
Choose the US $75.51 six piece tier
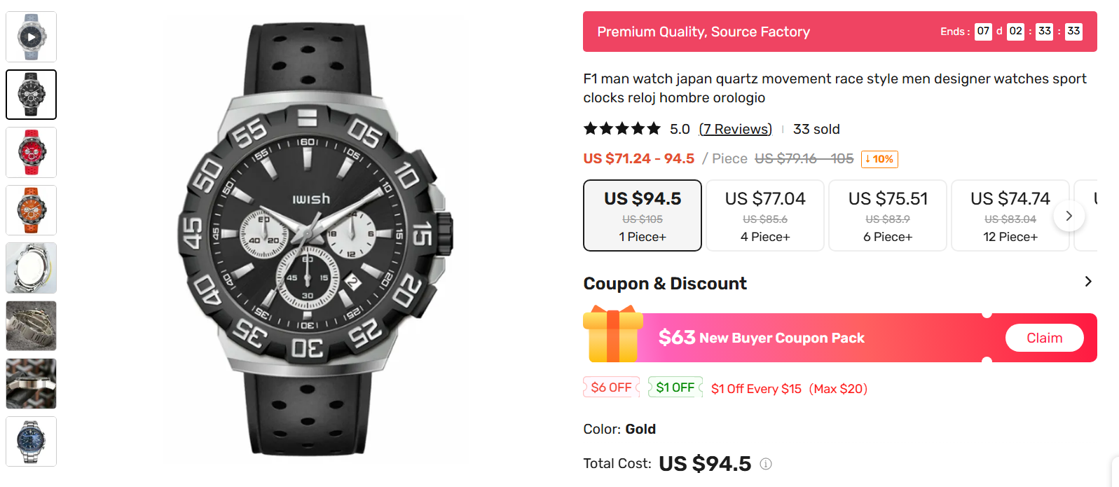(x=888, y=216)
